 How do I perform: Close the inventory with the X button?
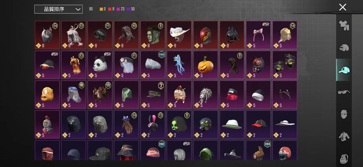click(x=342, y=7)
